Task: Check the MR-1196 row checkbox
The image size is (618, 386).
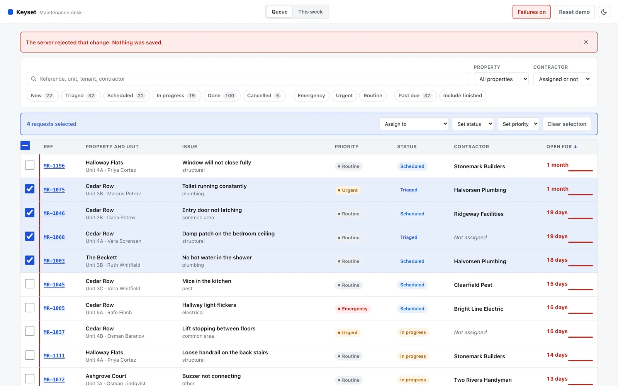Action: click(30, 165)
